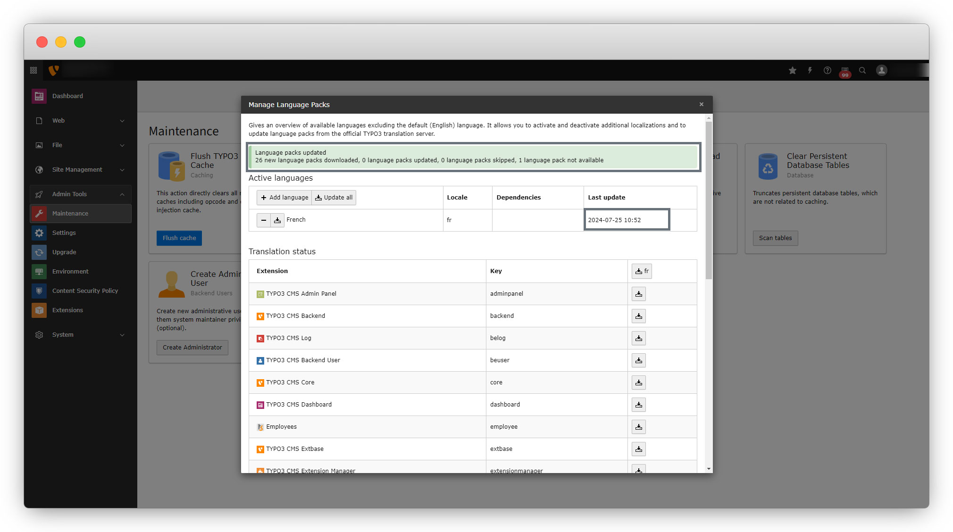This screenshot has height=532, width=953.
Task: Click the Update all button
Action: point(334,198)
